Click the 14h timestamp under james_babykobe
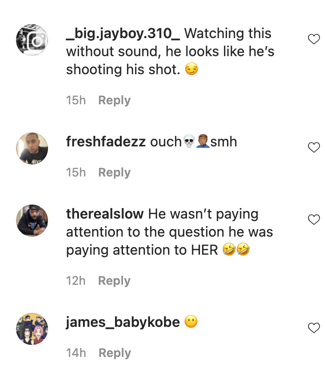Image resolution: width=325 pixels, height=368 pixels. [76, 353]
